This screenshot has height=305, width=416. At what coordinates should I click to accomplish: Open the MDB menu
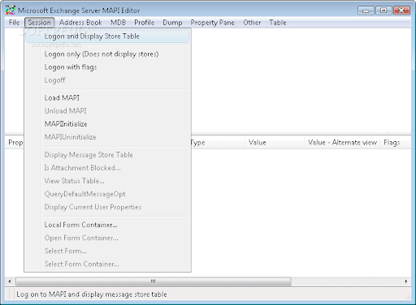point(118,23)
